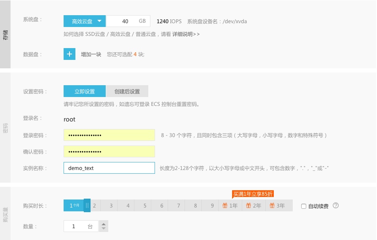Image resolution: width=377 pixels, height=240 pixels.
Task: Choose 1个月 purchase duration
Action: 74,206
